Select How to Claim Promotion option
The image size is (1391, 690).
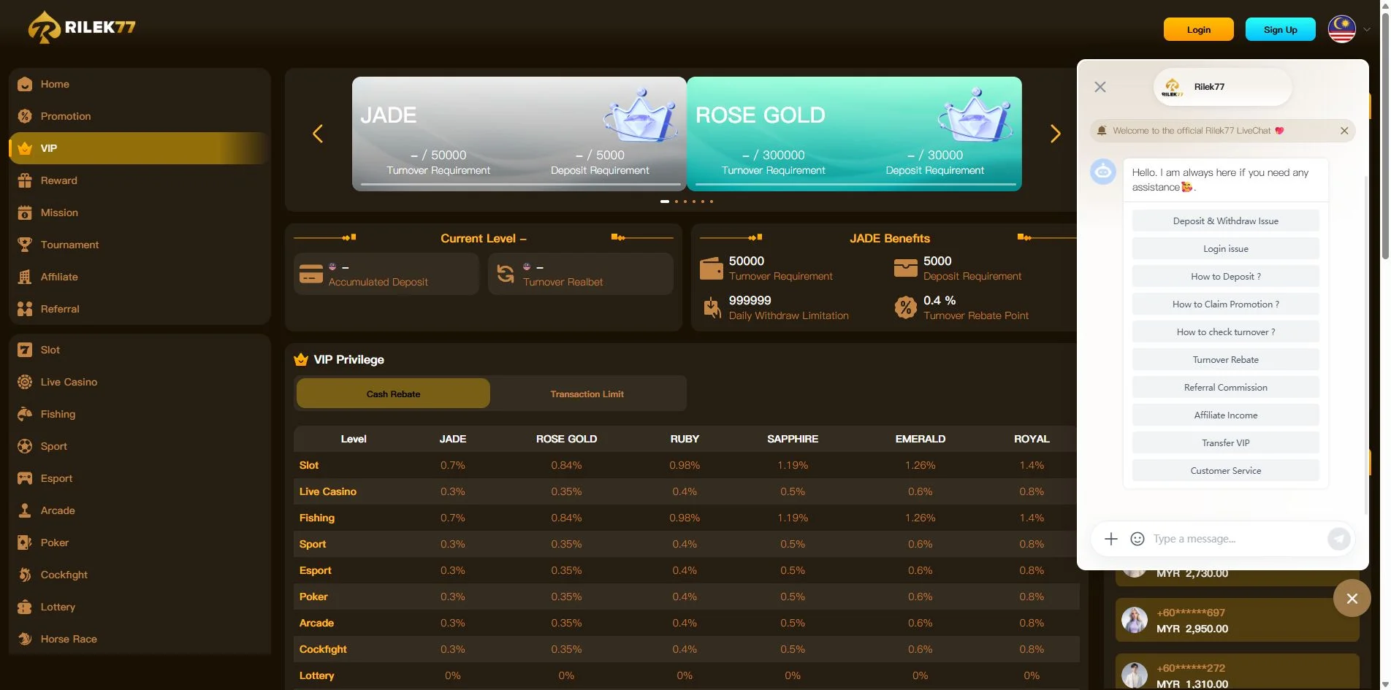(x=1226, y=304)
